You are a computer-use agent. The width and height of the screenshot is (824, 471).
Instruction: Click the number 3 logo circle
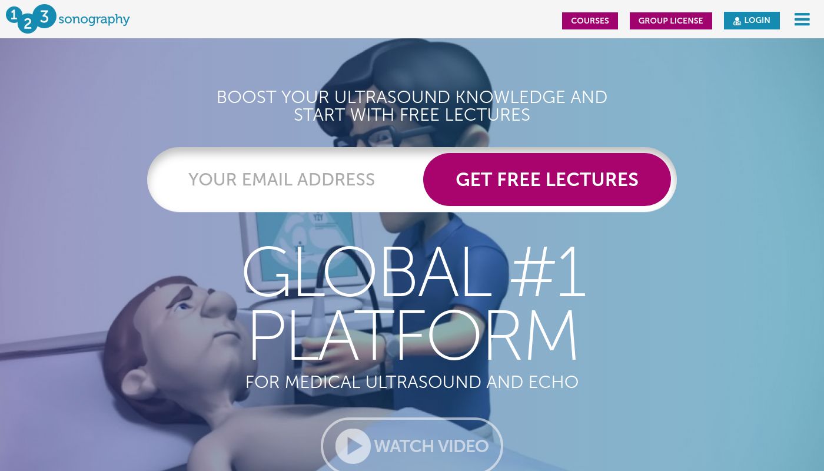44,16
